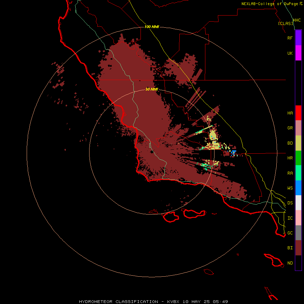This screenshot has height=304, width=304.
Task: Click the HA legend label
Action: coord(290,113)
